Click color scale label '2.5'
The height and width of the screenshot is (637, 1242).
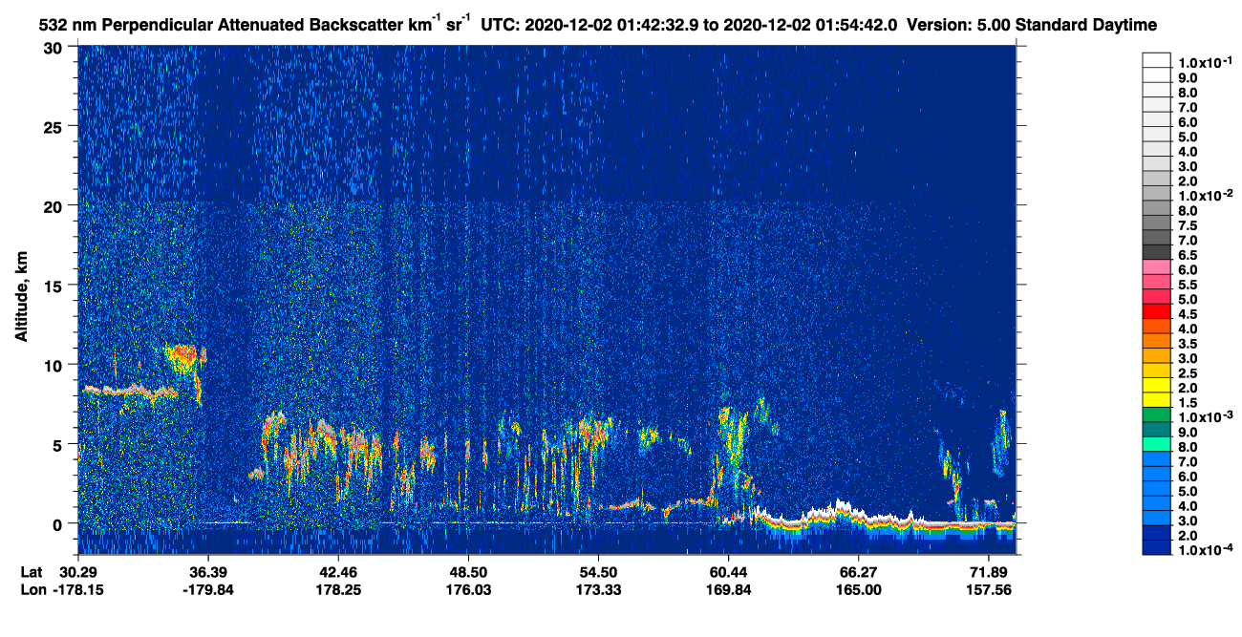(x=1188, y=373)
